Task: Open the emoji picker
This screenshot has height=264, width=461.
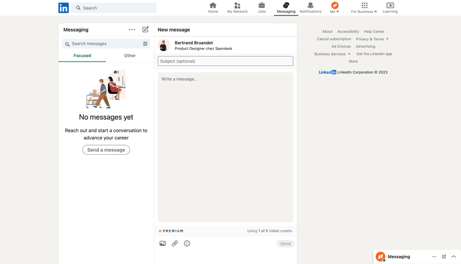Action: click(x=187, y=243)
